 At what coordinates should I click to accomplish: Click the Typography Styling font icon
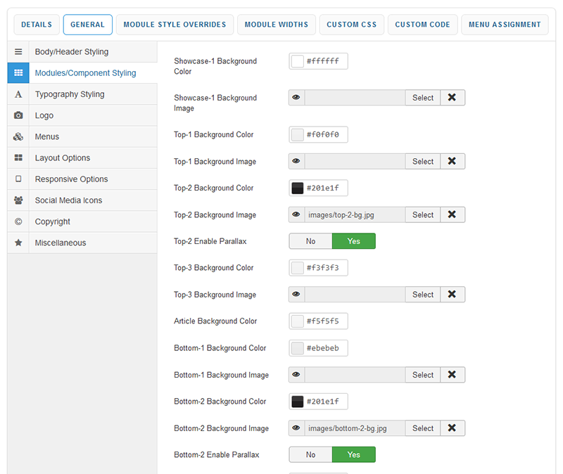pos(18,94)
